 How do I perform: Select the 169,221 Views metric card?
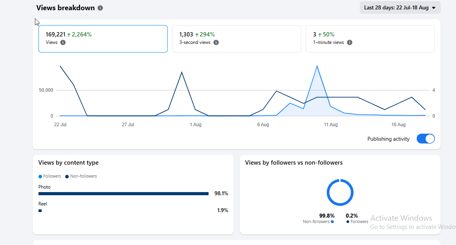point(103,38)
